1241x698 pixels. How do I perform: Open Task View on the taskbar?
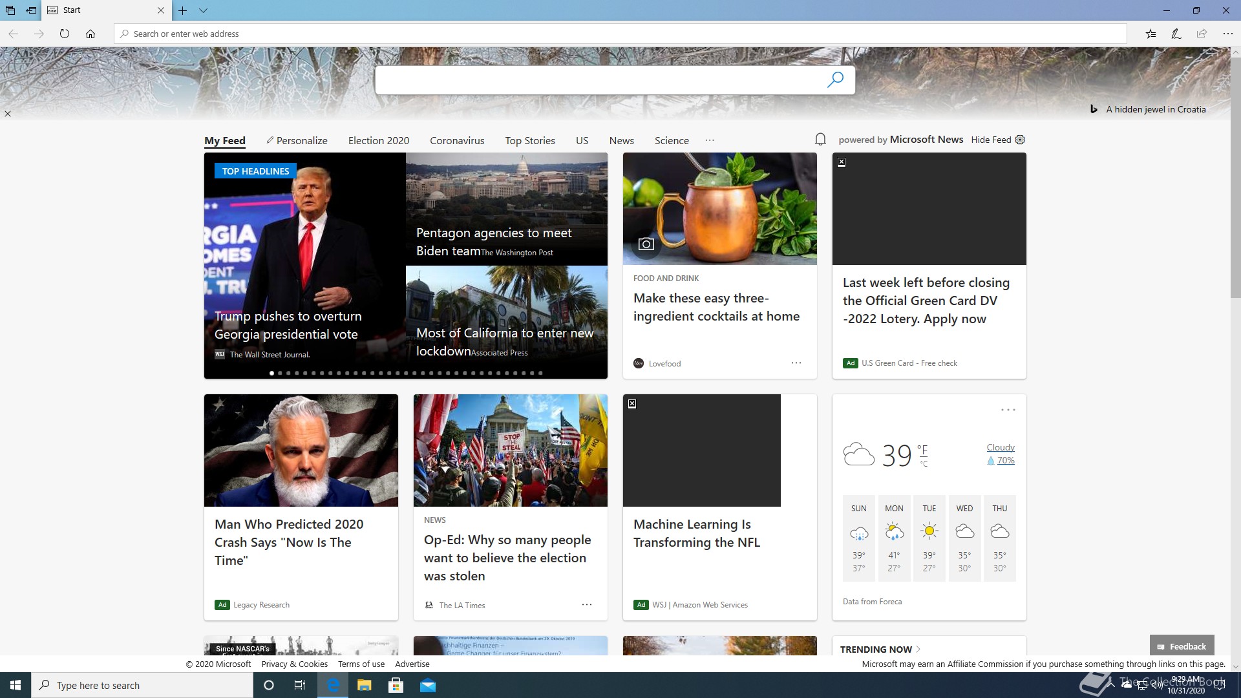pyautogui.click(x=300, y=685)
